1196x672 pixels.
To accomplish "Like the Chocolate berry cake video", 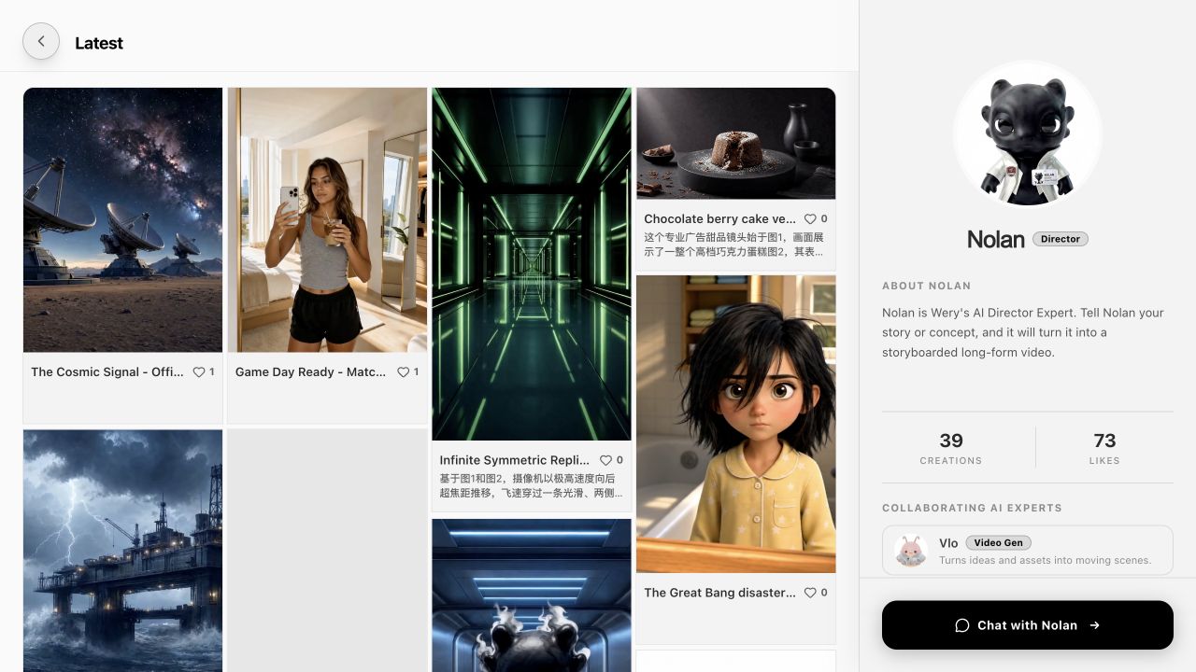I will pos(810,219).
